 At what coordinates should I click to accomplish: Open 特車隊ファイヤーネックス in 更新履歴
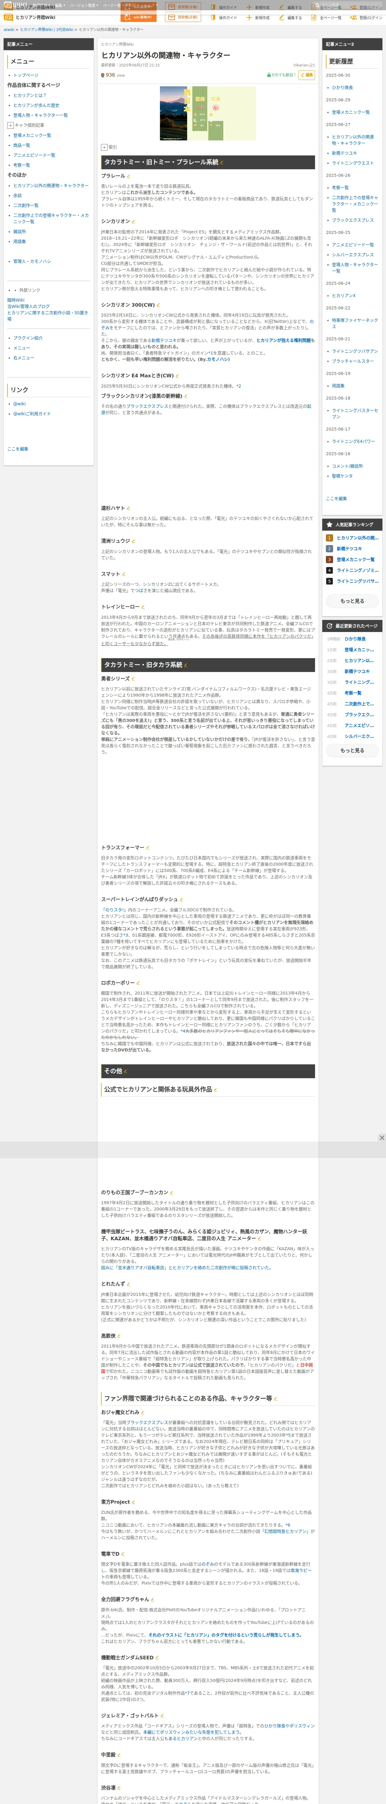click(x=354, y=323)
